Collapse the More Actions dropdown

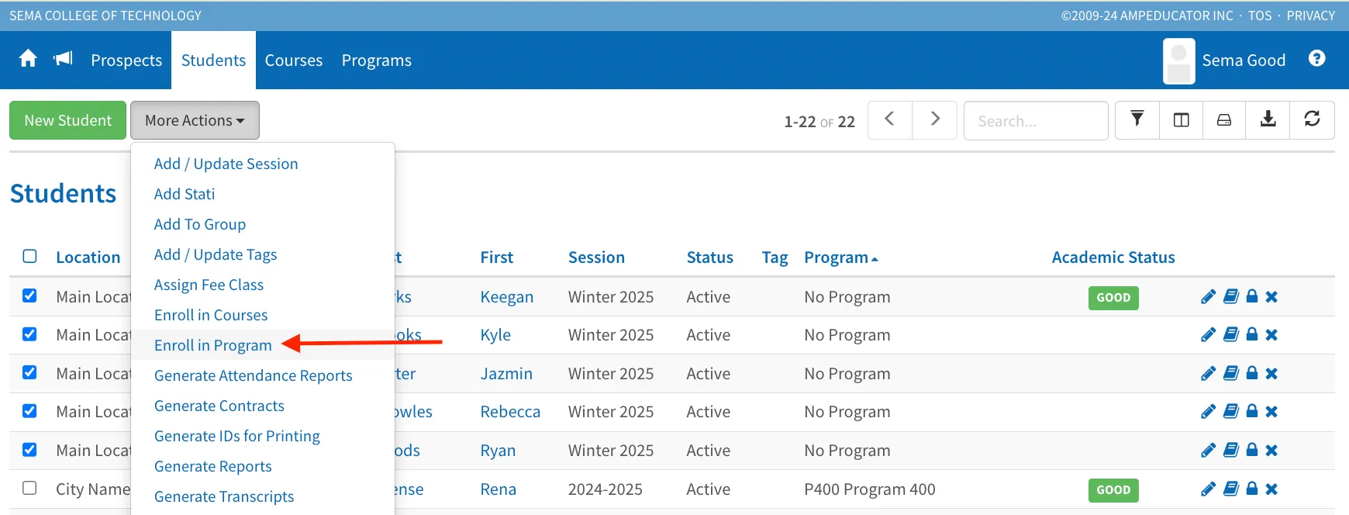(x=195, y=120)
